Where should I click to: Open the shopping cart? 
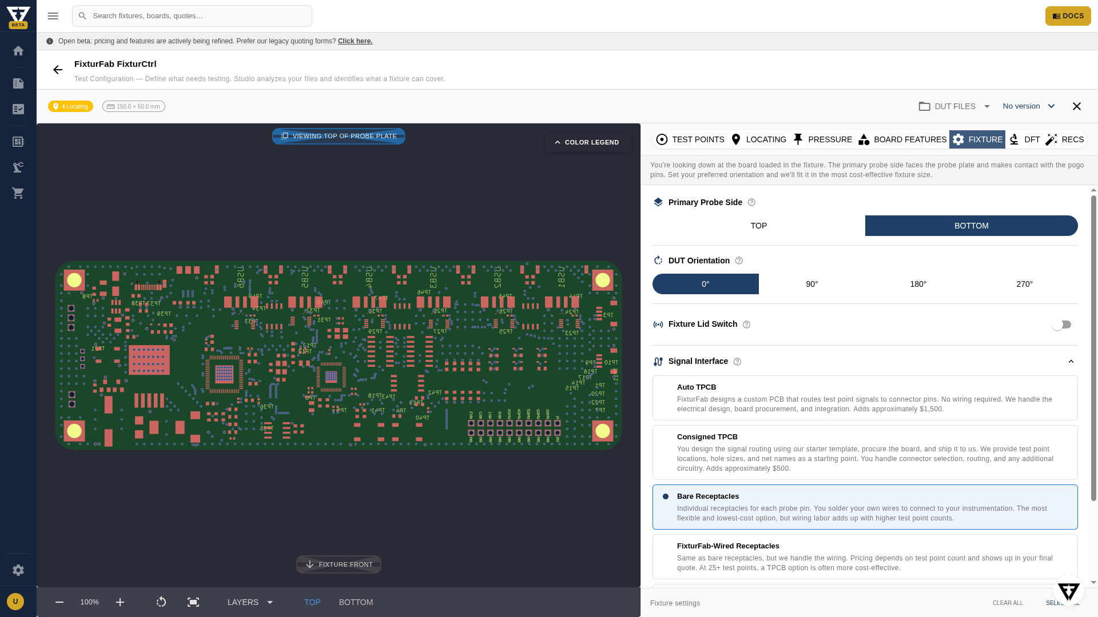click(18, 193)
